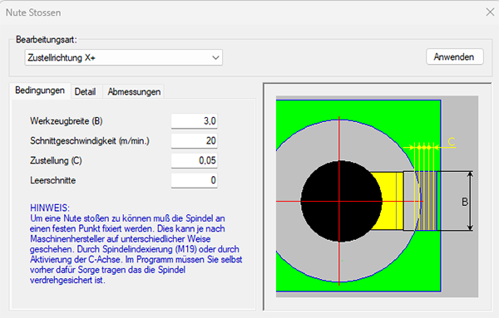Close the Nute Stossen dialog

(490, 12)
